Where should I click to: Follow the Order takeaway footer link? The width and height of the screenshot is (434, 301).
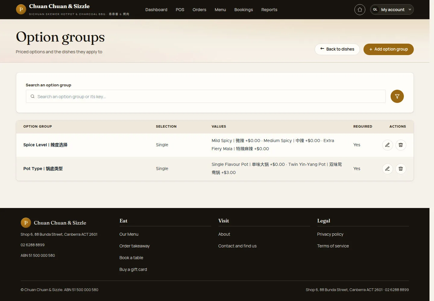pyautogui.click(x=134, y=246)
